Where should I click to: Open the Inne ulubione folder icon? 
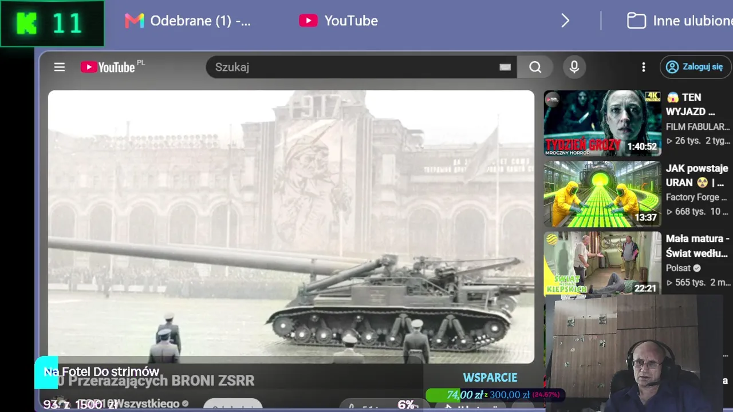[x=636, y=21]
